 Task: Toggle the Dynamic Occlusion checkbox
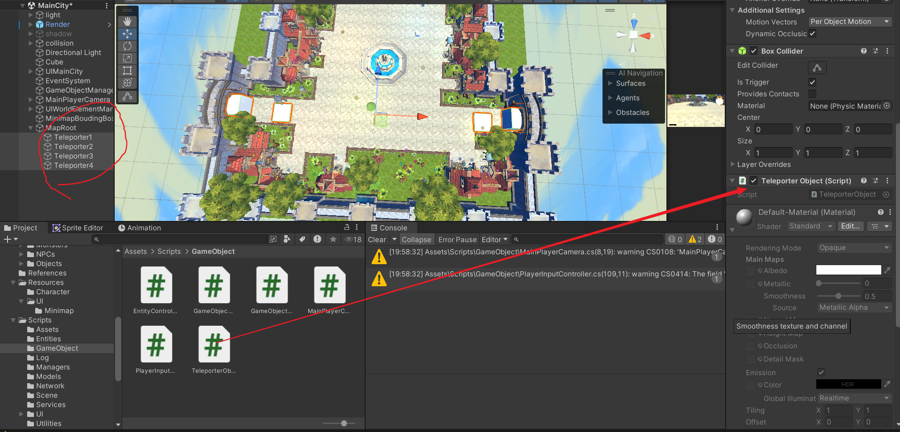click(x=812, y=33)
